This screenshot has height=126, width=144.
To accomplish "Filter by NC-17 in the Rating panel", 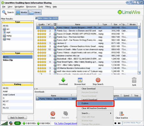I will [x=5, y=101].
